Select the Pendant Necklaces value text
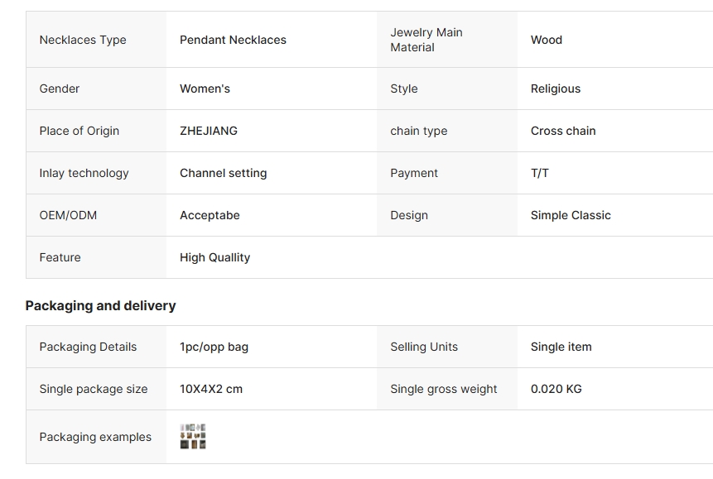The image size is (713, 479). (x=233, y=40)
